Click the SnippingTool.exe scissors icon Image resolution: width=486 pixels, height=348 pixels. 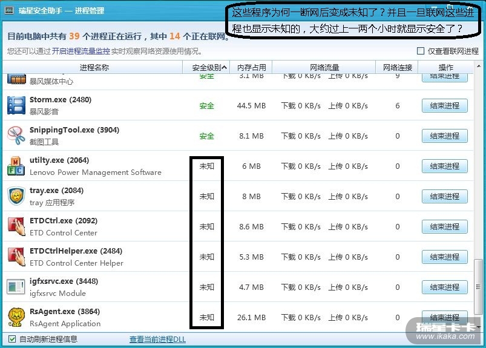pos(16,136)
